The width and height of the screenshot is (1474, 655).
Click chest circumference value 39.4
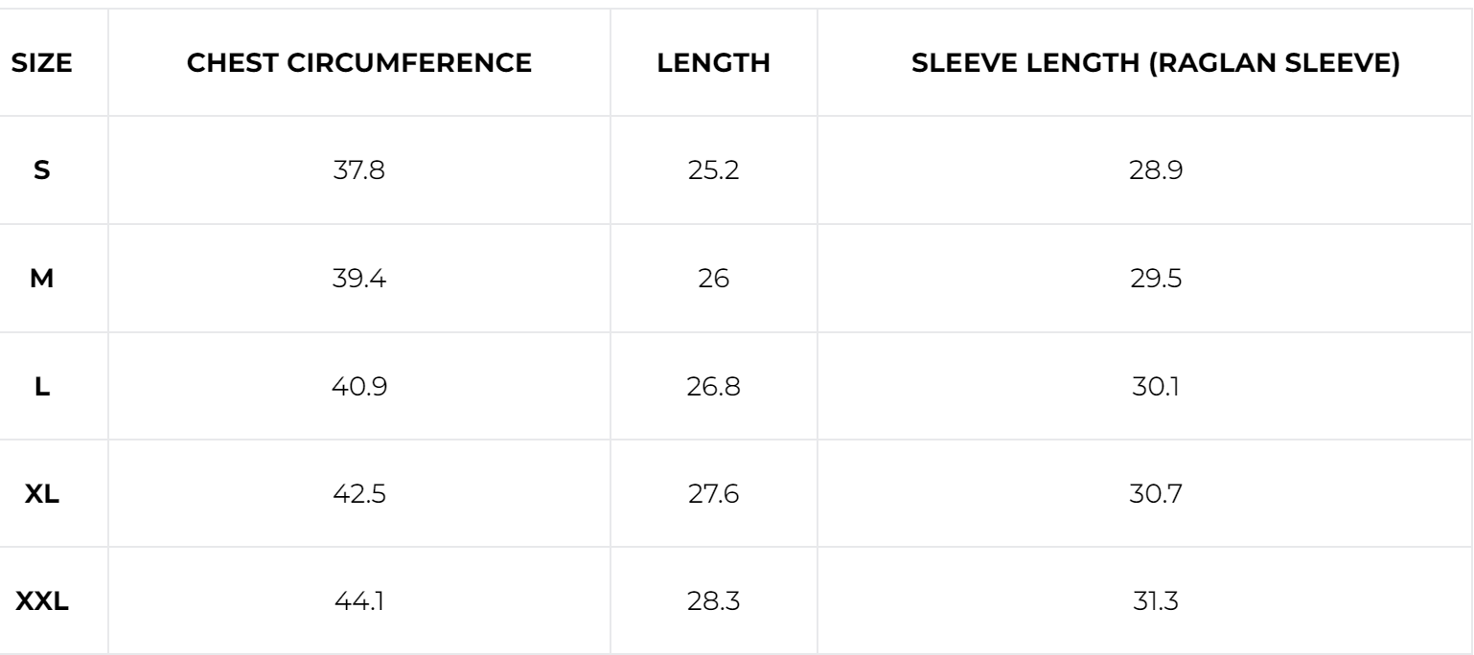[x=359, y=280]
